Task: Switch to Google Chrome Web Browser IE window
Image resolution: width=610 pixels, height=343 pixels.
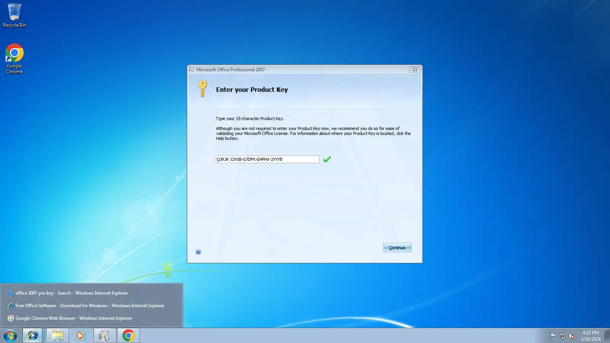Action: click(x=91, y=318)
